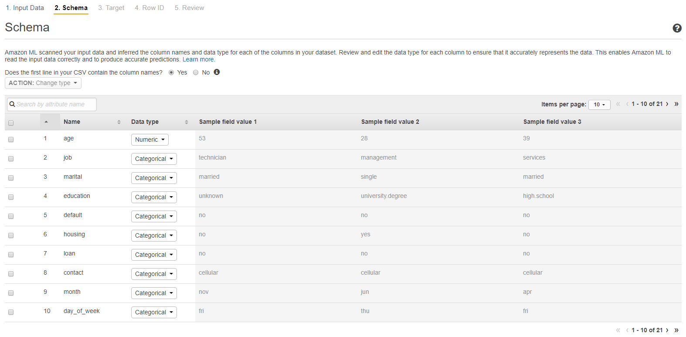This screenshot has height=337, width=686.
Task: Click the help question mark icon
Action: click(677, 28)
